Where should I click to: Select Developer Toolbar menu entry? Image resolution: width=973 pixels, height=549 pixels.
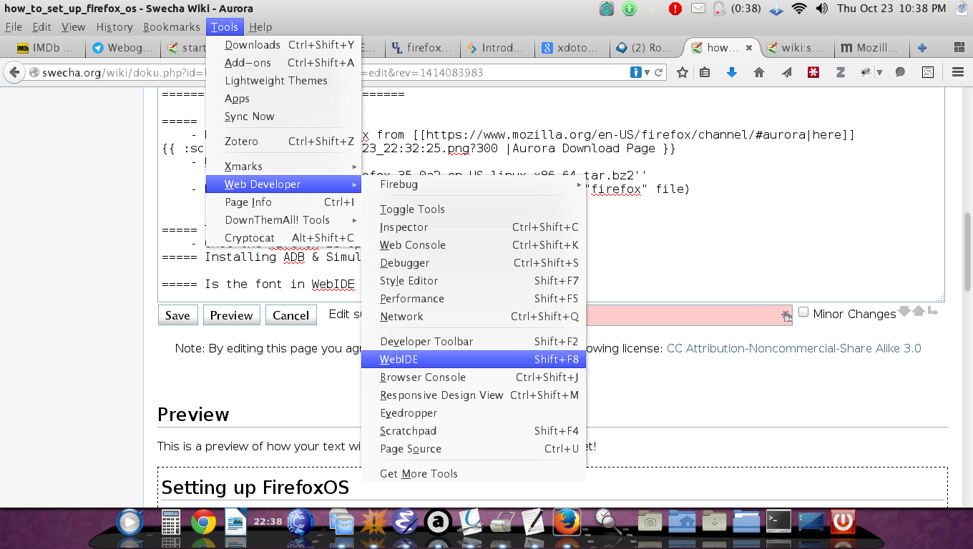coord(474,341)
